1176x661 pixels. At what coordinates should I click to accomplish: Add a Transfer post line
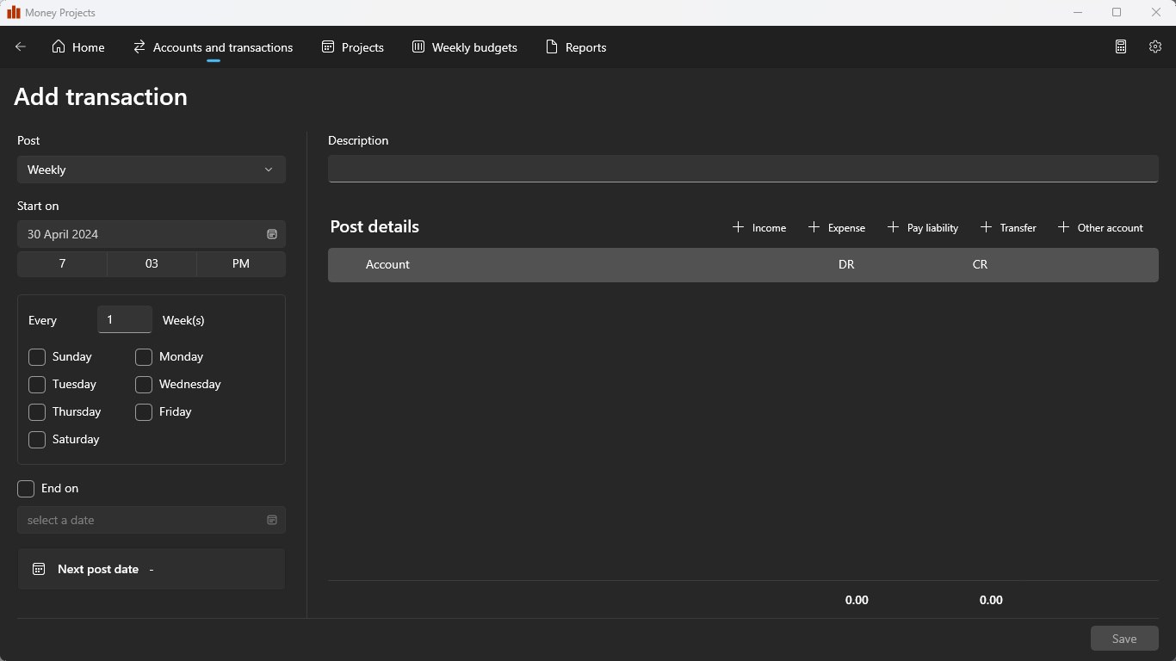pyautogui.click(x=1008, y=227)
